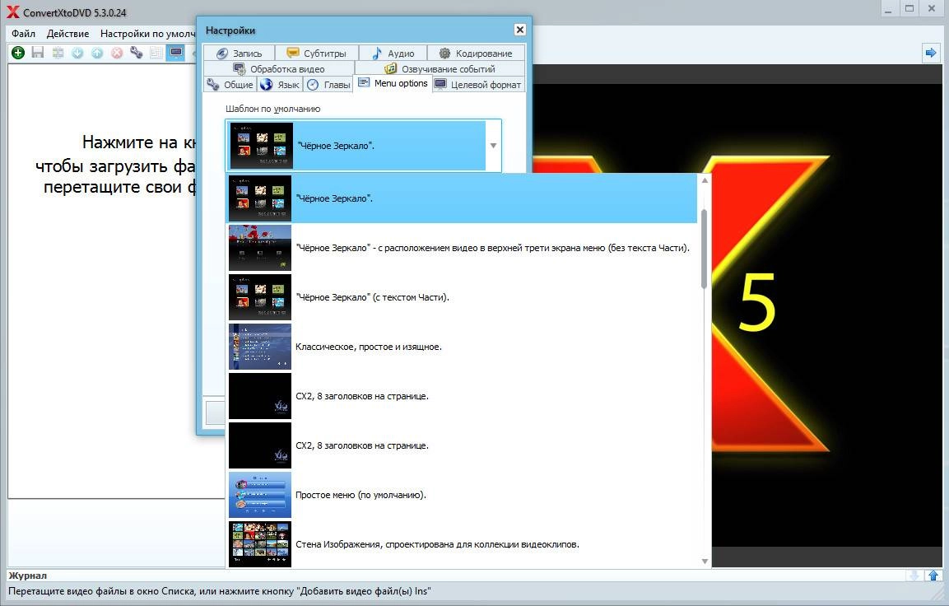Toggle the highlighted monitor preview icon

tap(175, 53)
